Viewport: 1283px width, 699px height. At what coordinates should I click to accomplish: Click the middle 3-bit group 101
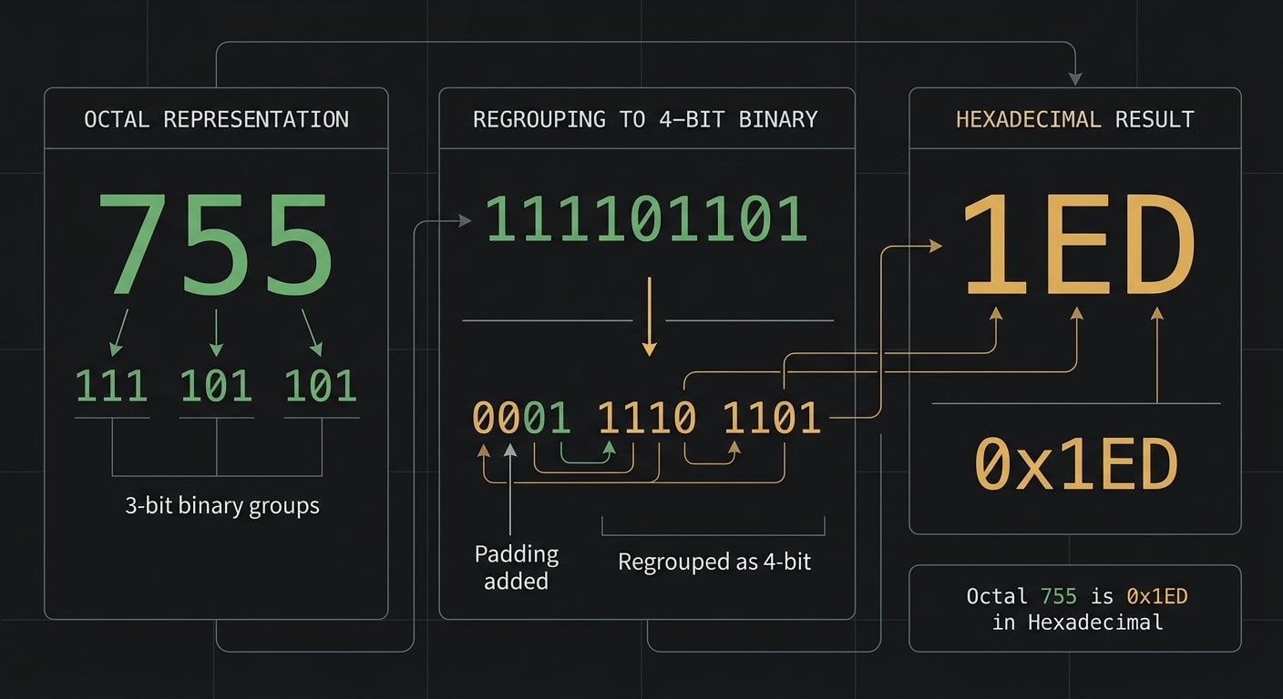[216, 385]
